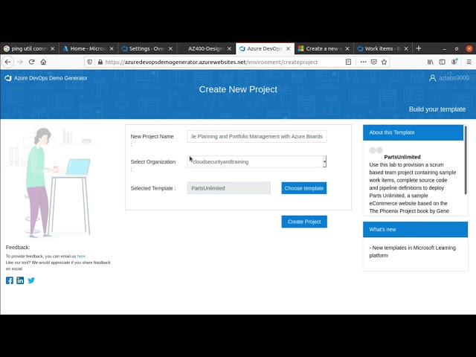Screen dimensions: 476x357
Task: Focus the New Project Name field
Action: coord(257,137)
